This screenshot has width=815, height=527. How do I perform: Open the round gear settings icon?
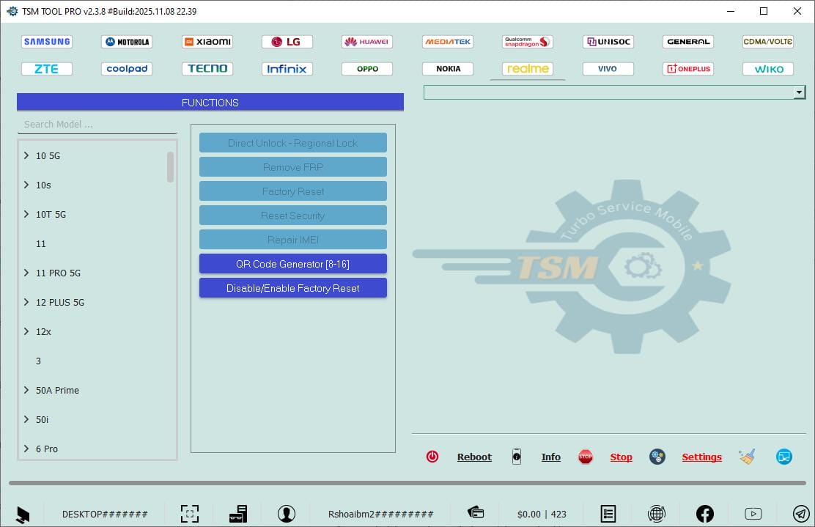pyautogui.click(x=657, y=457)
